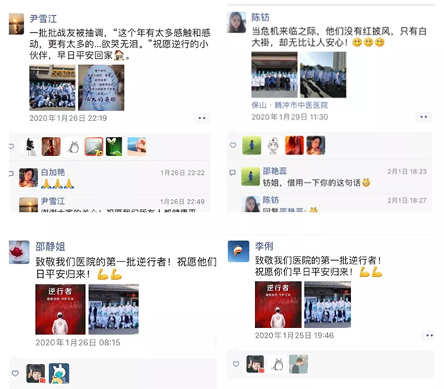Tap Totoro avatar in 尹雪江's likes row
Viewport: 444px width, 389px height.
coord(73,146)
